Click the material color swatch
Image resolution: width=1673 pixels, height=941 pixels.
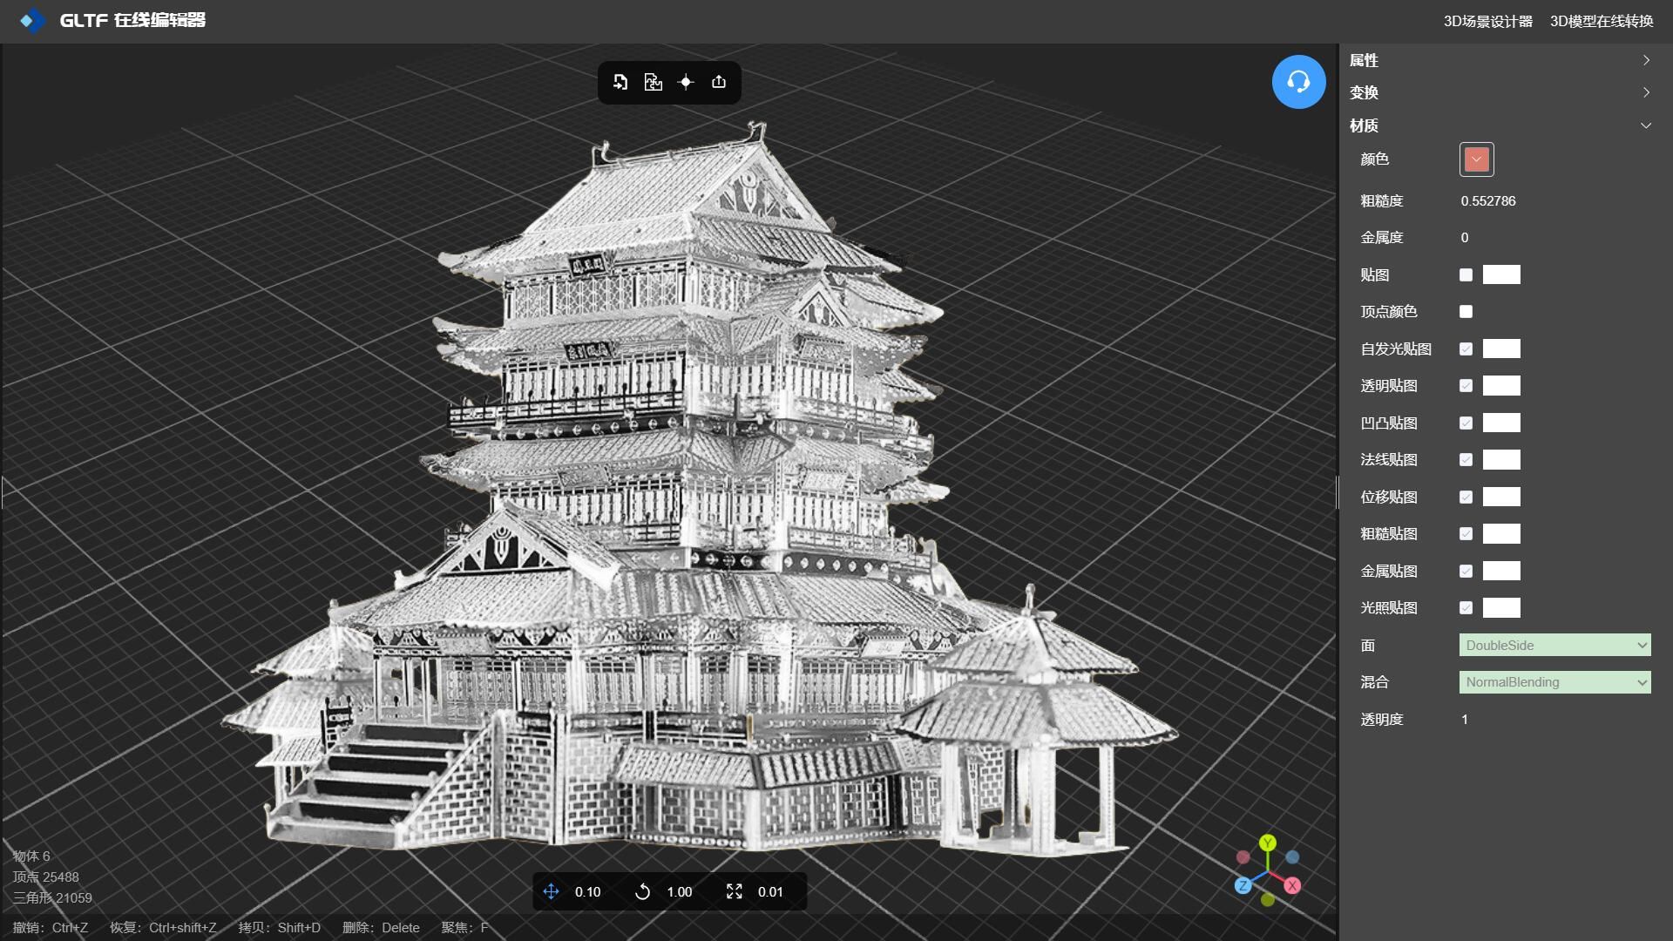[x=1476, y=159]
